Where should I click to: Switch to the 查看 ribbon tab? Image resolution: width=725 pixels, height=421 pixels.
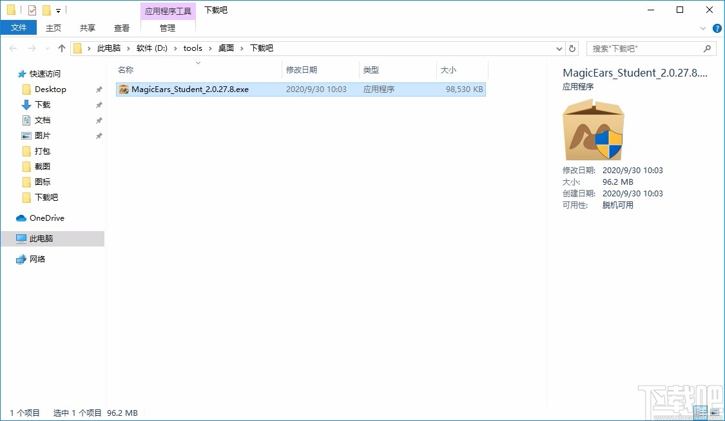point(122,28)
